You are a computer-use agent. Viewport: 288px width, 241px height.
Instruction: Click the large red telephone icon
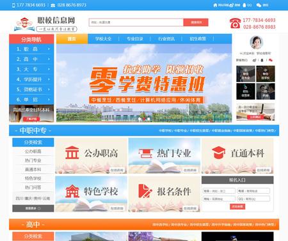click(235, 23)
